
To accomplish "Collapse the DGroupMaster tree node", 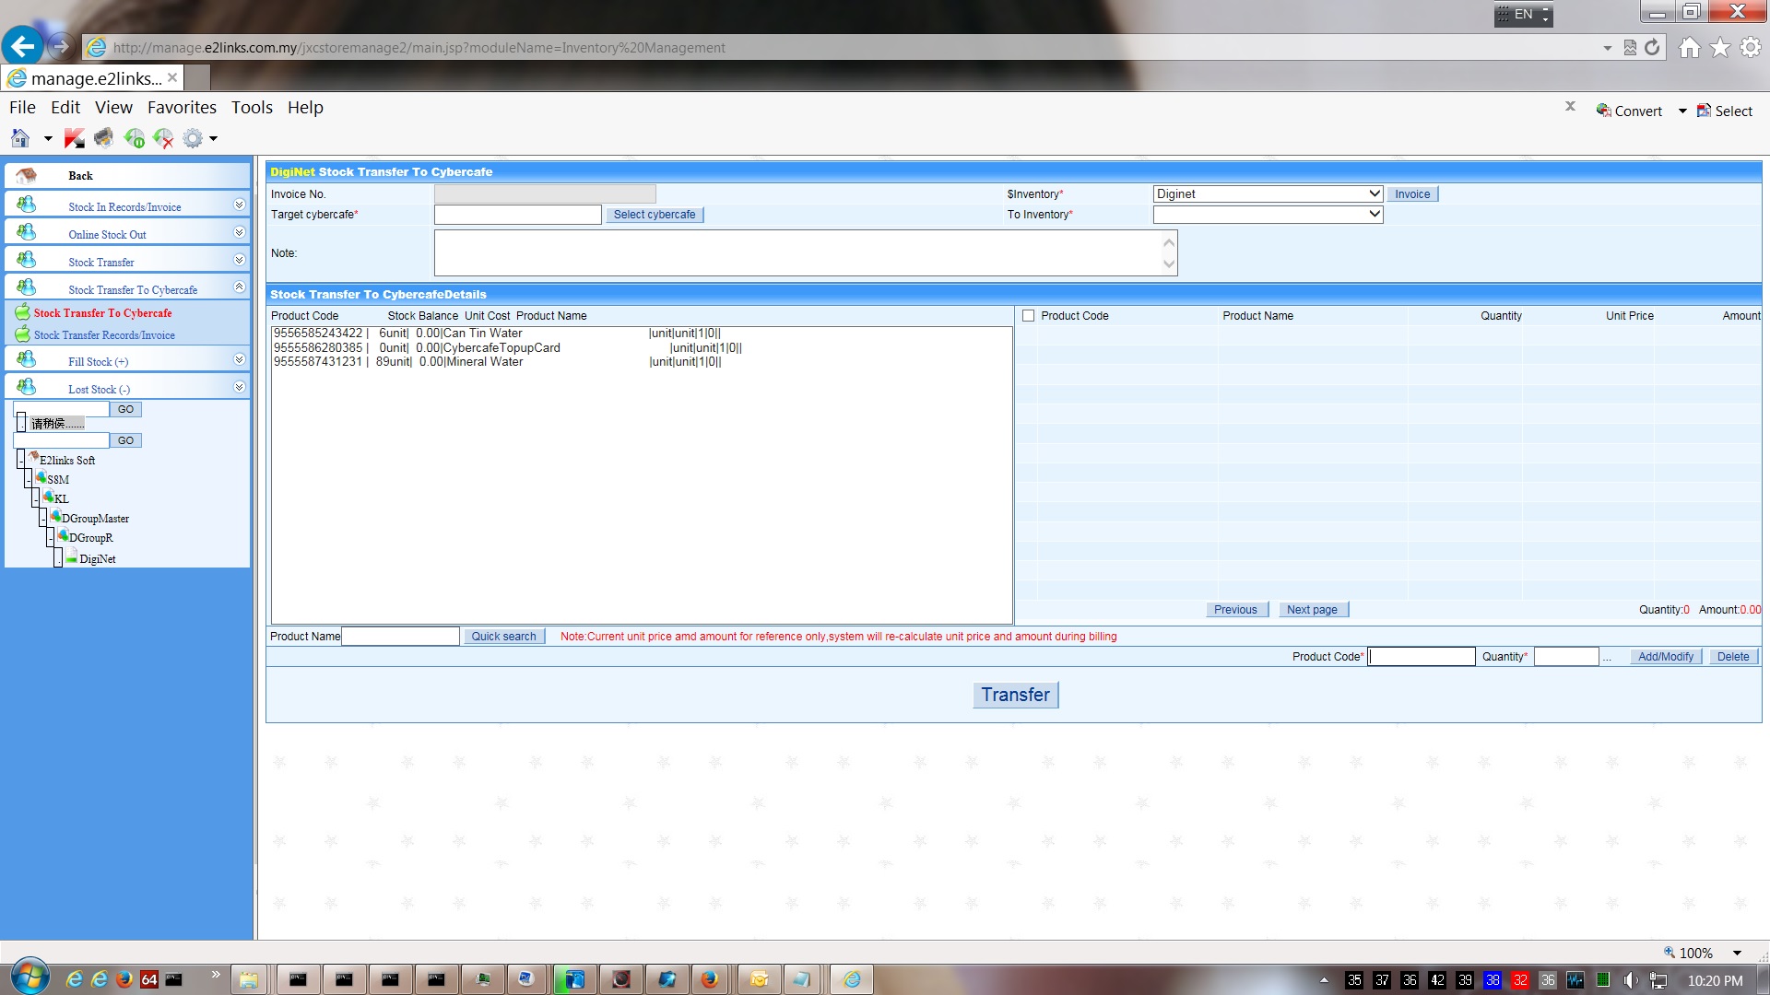I will (x=42, y=518).
